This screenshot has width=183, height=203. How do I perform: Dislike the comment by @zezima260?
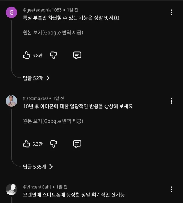tap(53, 144)
